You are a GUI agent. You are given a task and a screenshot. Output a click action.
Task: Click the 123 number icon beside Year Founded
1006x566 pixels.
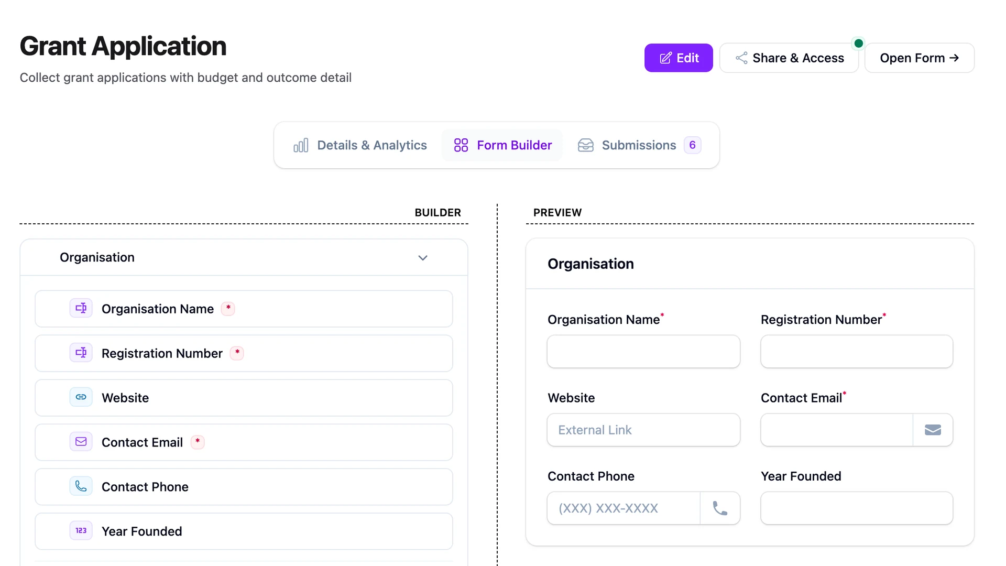click(x=81, y=531)
